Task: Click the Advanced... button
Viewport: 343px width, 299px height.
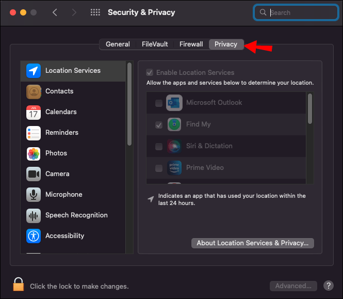Action: pyautogui.click(x=293, y=286)
